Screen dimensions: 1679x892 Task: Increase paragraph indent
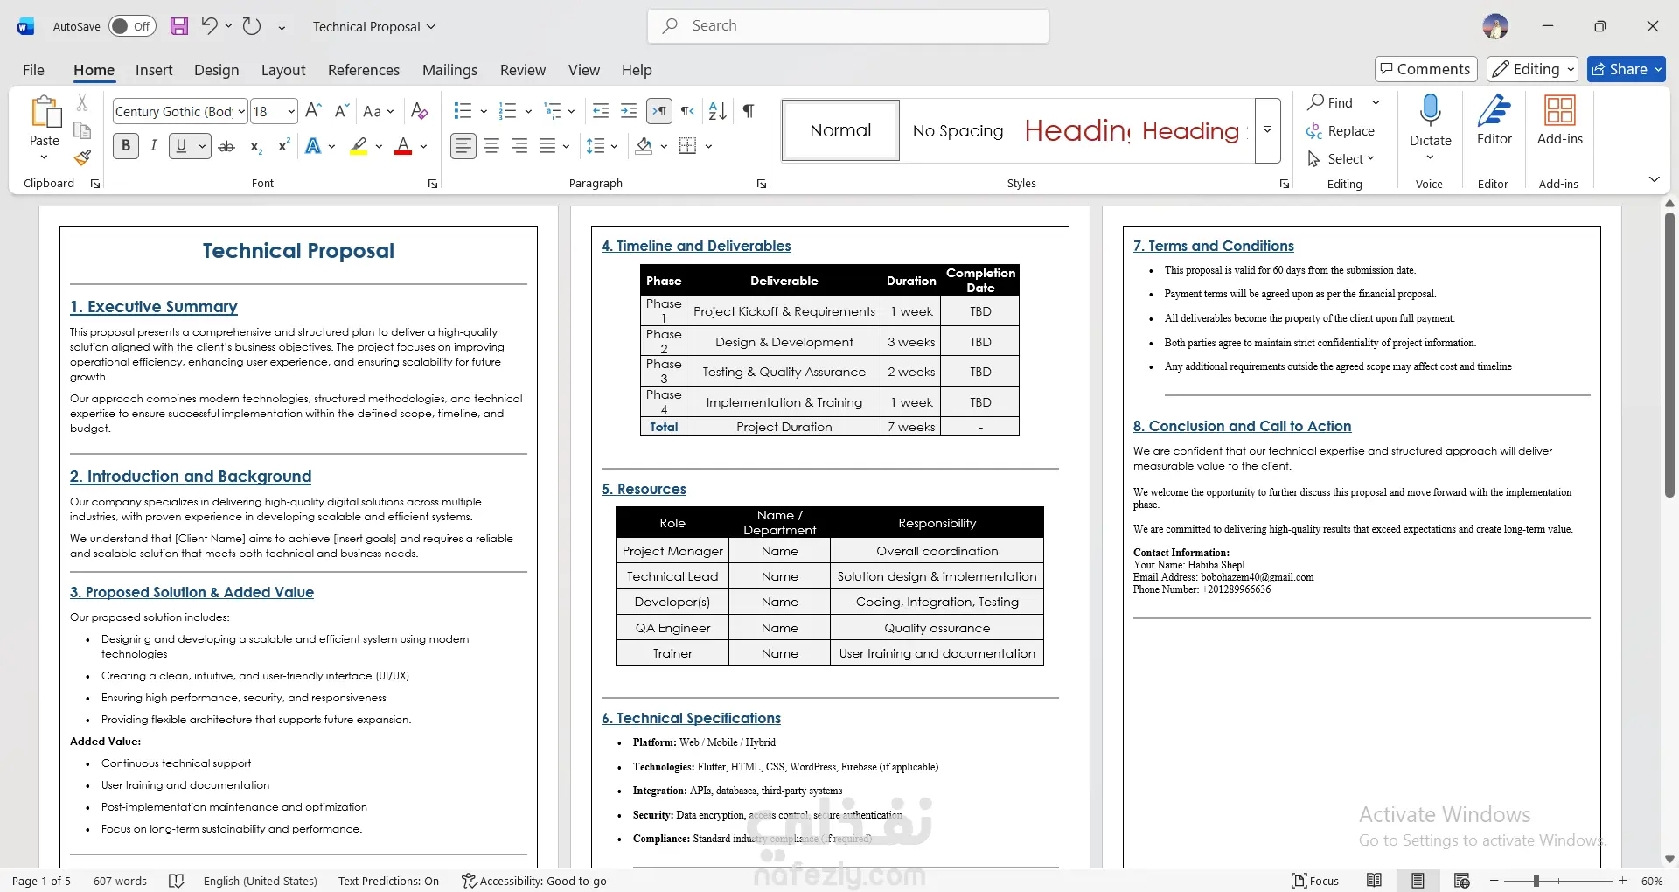pos(629,111)
